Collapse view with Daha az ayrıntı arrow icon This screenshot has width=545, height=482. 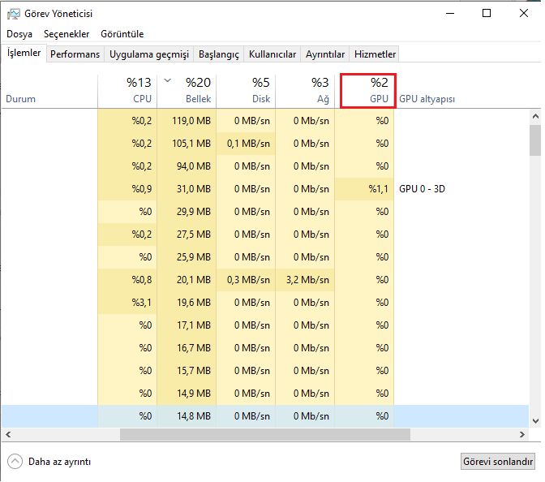pyautogui.click(x=15, y=462)
